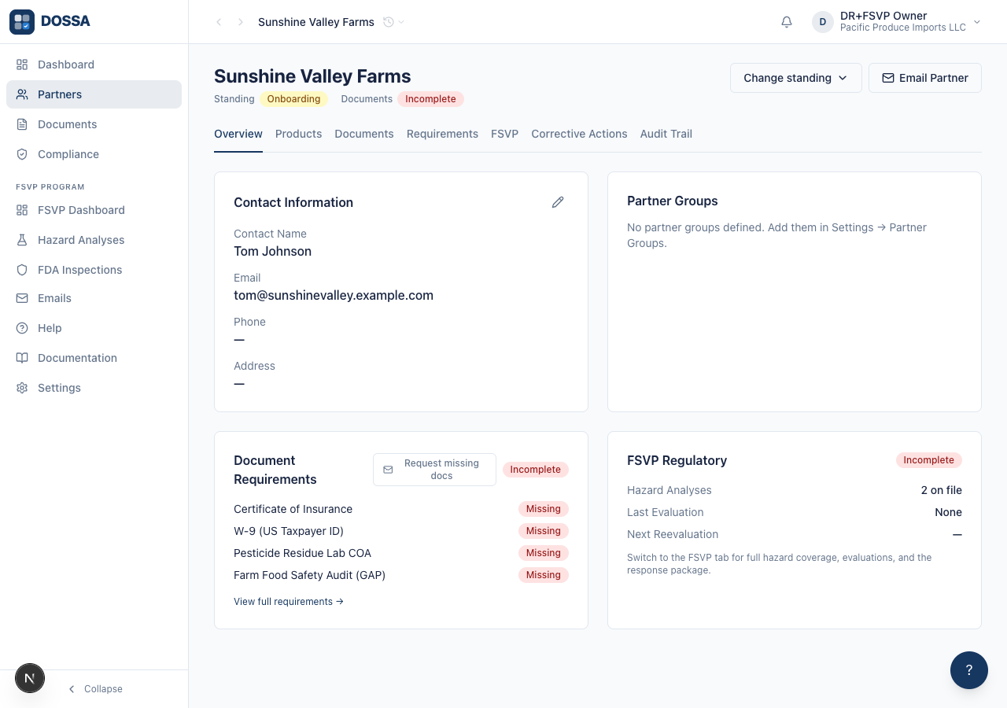Viewport: 1007px width, 708px height.
Task: Collapse the sidebar
Action: (x=95, y=689)
